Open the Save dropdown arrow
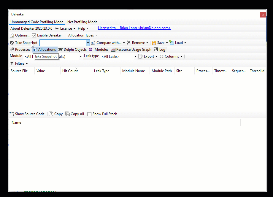The height and width of the screenshot is (197, 273). coord(167,43)
